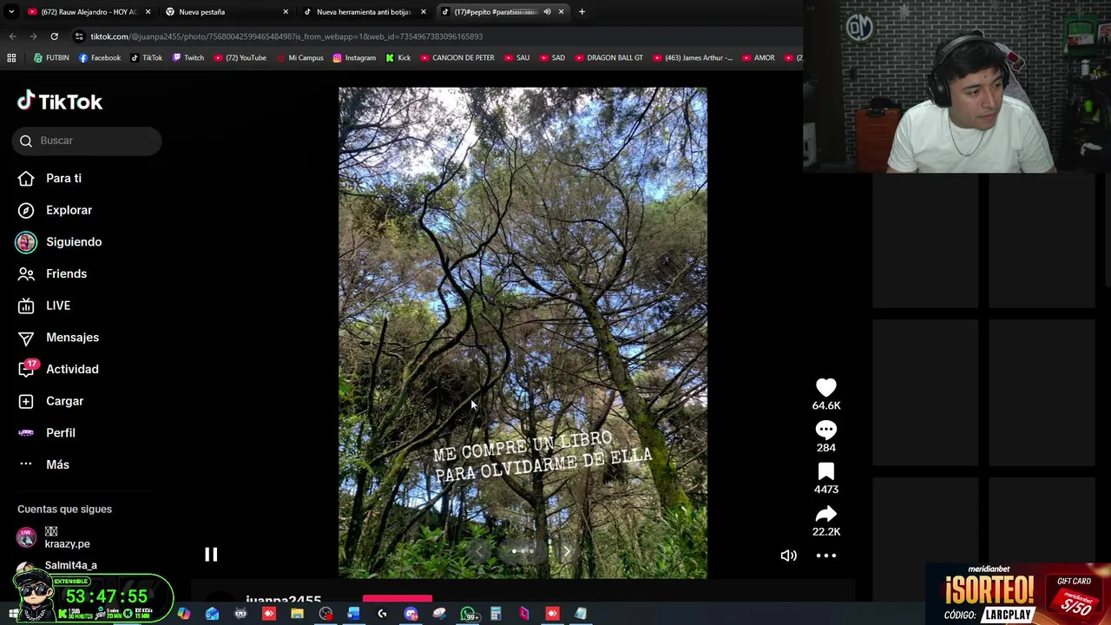Open Actividad notifications
Viewport: 1111px width, 625px height.
[x=72, y=369]
